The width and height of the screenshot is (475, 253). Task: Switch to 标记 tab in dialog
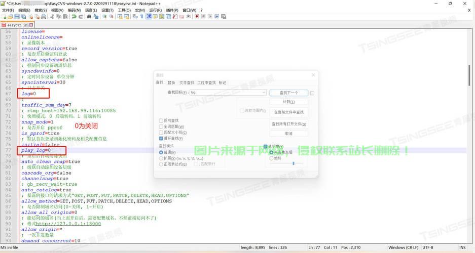click(x=223, y=82)
